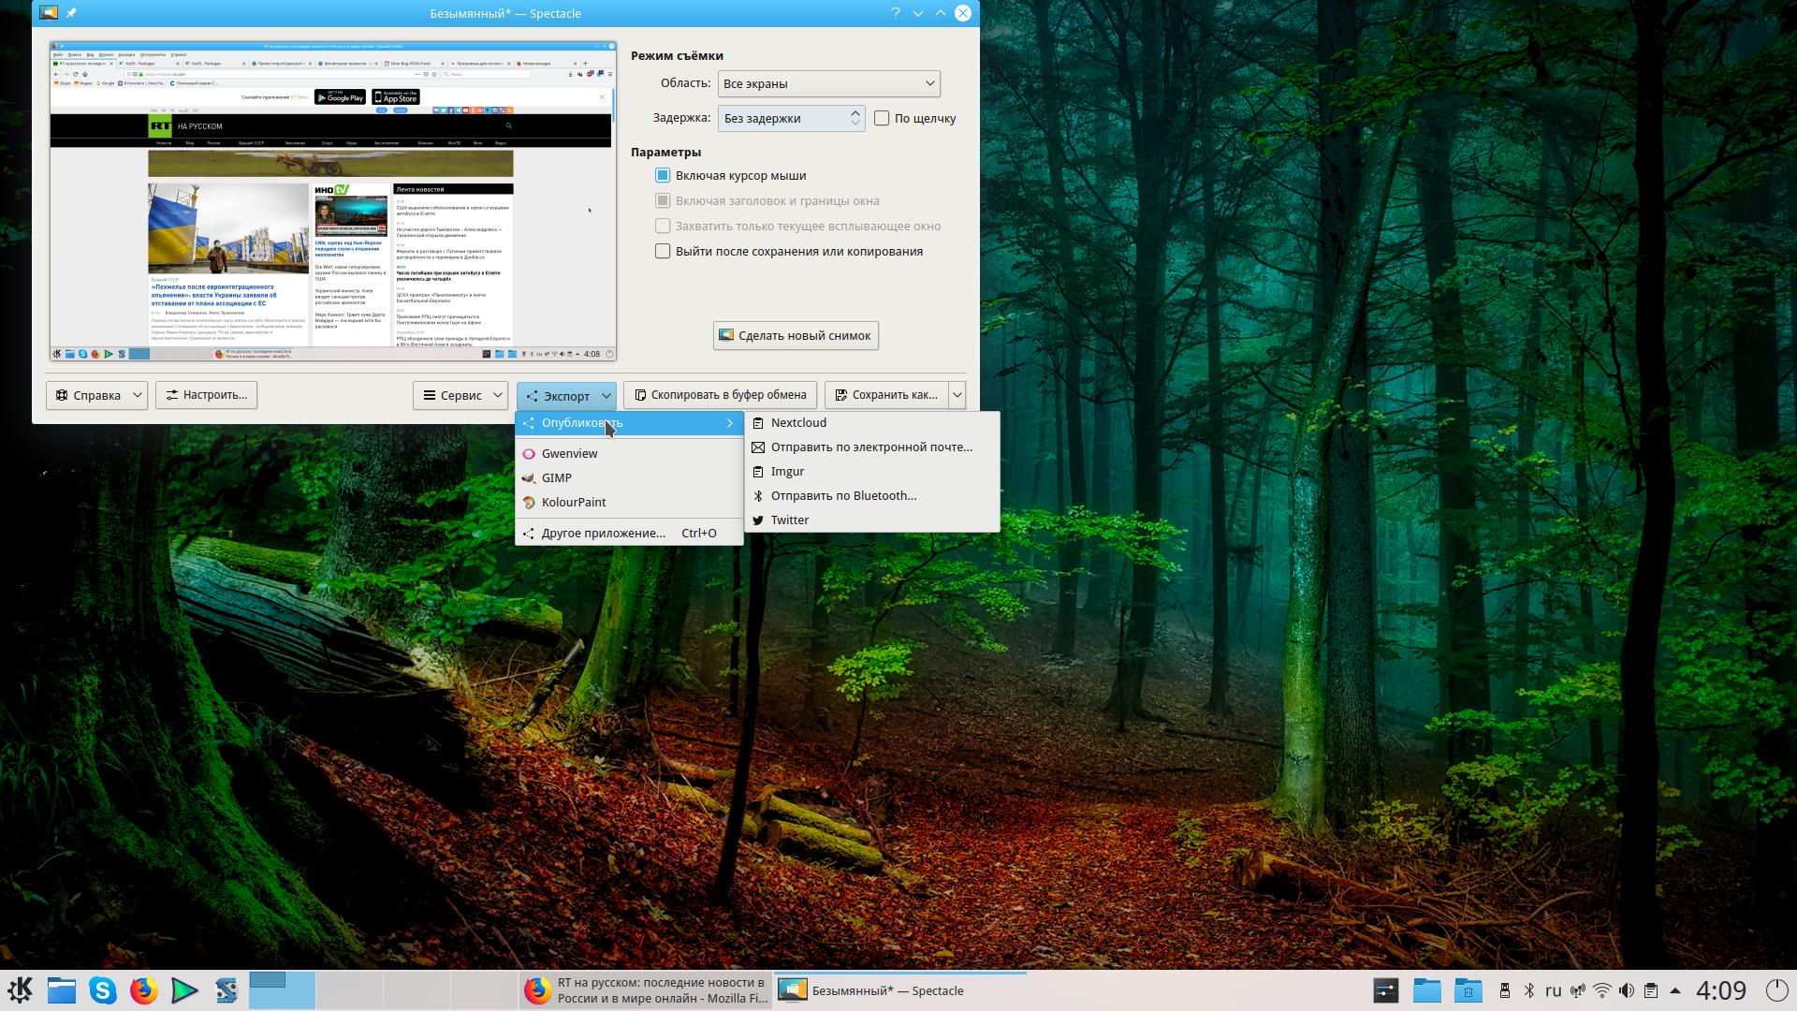
Task: Increase the delay spinbox value
Action: pos(855,112)
